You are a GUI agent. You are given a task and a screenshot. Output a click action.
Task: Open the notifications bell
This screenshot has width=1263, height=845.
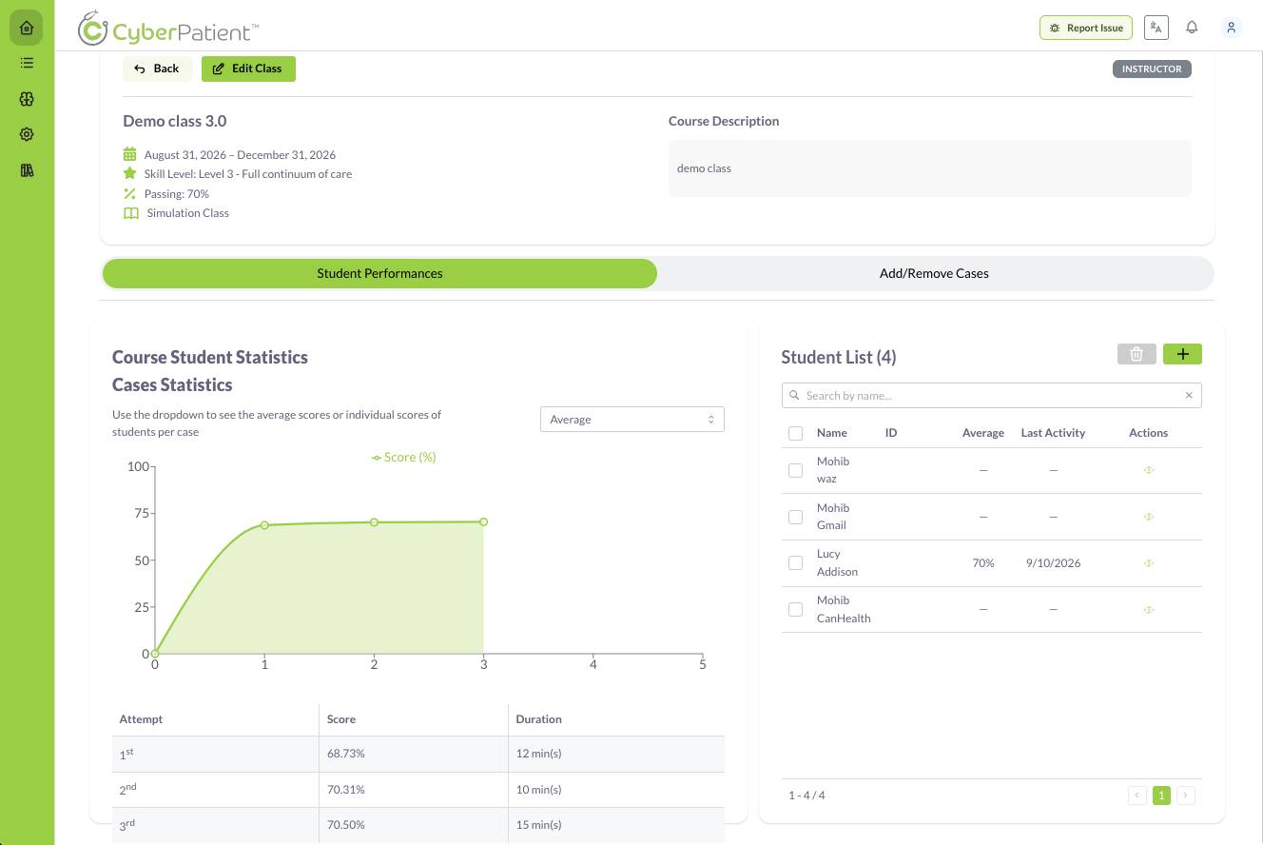tap(1192, 28)
